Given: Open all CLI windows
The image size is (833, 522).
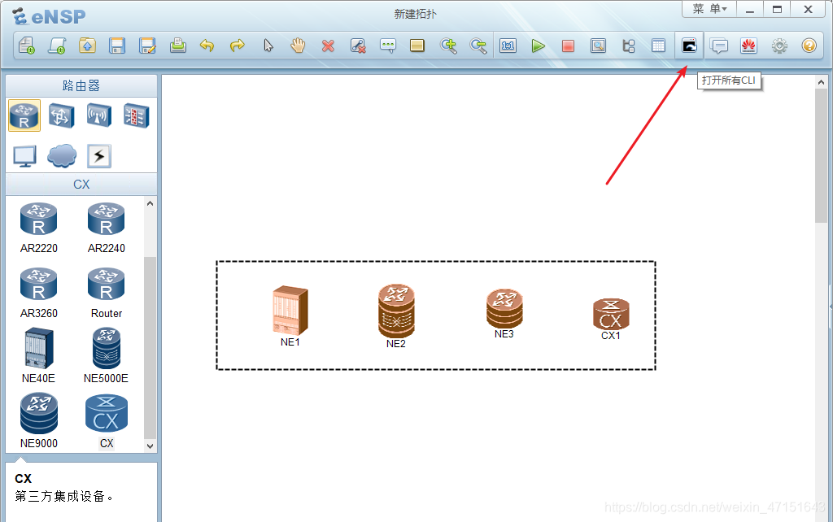Looking at the screenshot, I should pyautogui.click(x=689, y=46).
